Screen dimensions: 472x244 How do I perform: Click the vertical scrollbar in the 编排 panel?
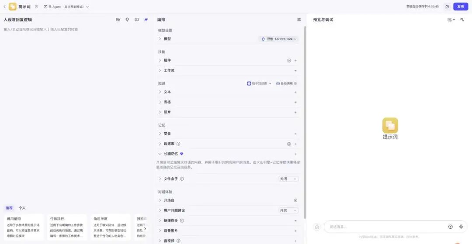tap(305, 122)
